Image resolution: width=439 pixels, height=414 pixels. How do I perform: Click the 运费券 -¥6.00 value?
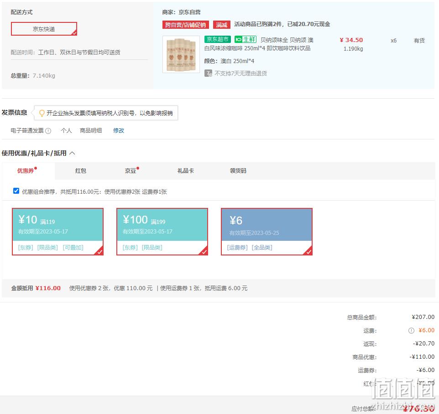(x=425, y=370)
